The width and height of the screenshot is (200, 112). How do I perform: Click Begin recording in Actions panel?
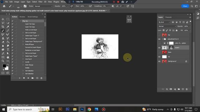tap(24, 78)
